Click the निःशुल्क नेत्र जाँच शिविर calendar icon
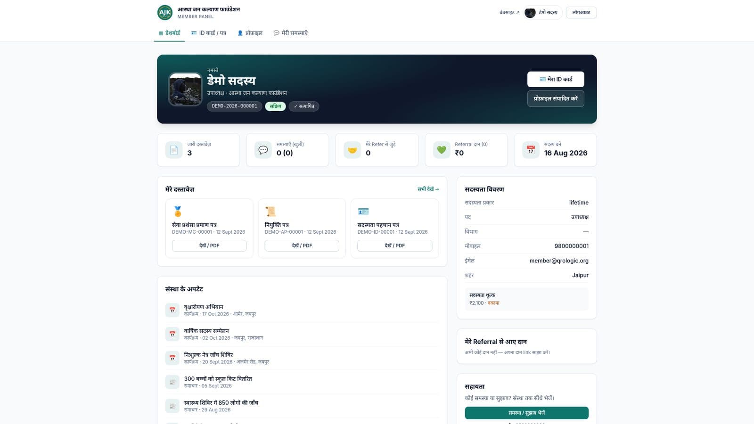The image size is (754, 424). click(172, 358)
